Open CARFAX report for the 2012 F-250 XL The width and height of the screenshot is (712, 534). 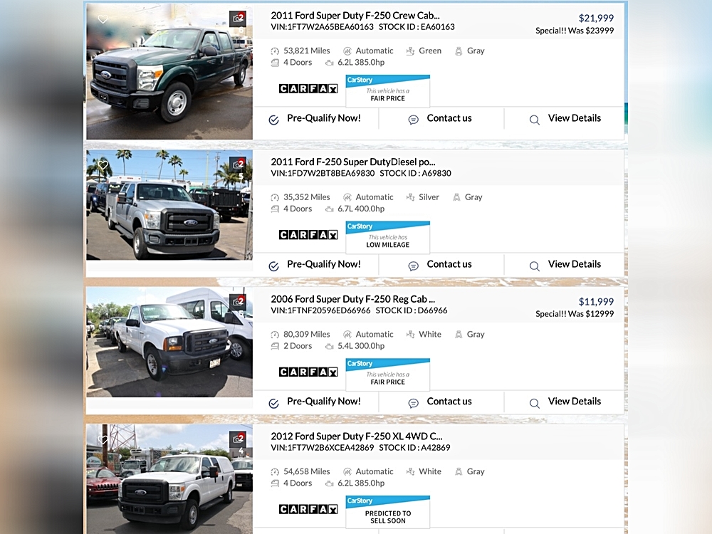(x=308, y=509)
